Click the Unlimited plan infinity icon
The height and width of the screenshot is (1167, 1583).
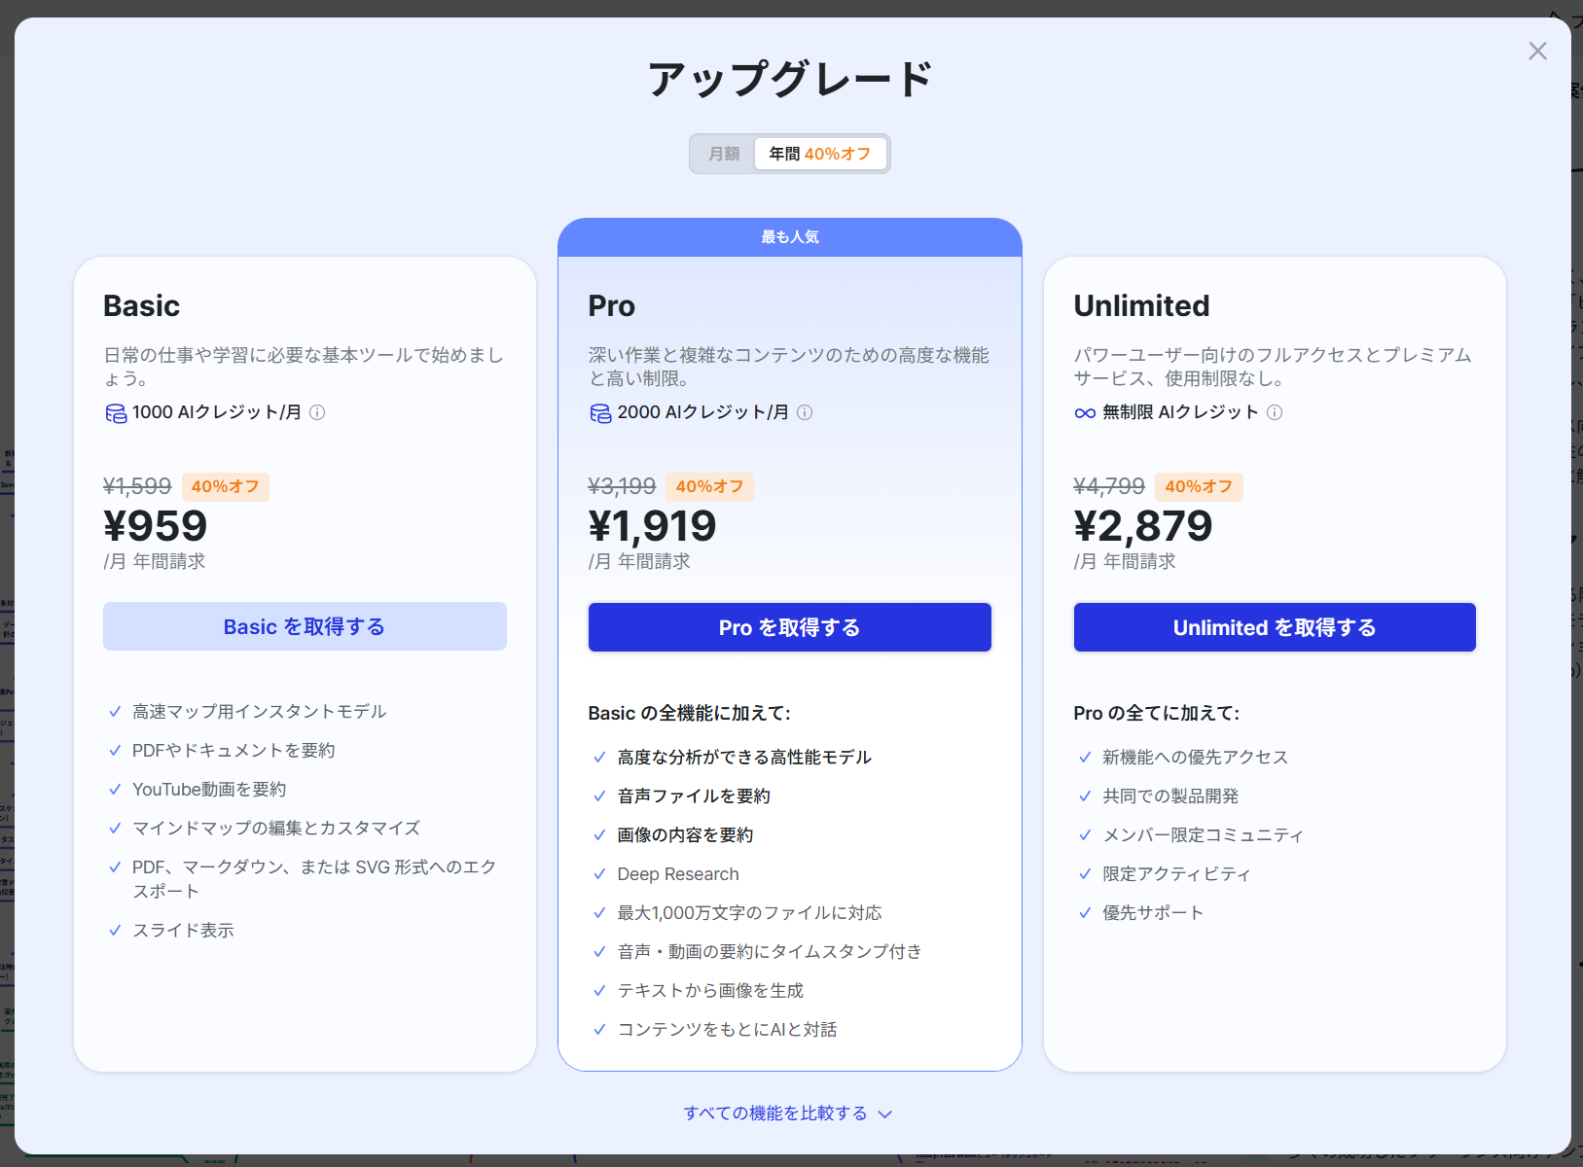click(x=1085, y=413)
